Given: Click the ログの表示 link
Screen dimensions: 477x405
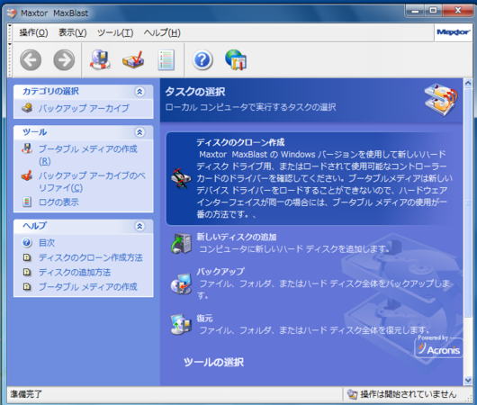Looking at the screenshot, I should tap(58, 202).
